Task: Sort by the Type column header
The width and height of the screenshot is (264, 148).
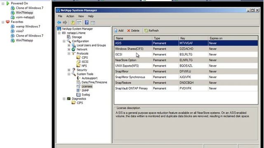Action: pos(165,38)
